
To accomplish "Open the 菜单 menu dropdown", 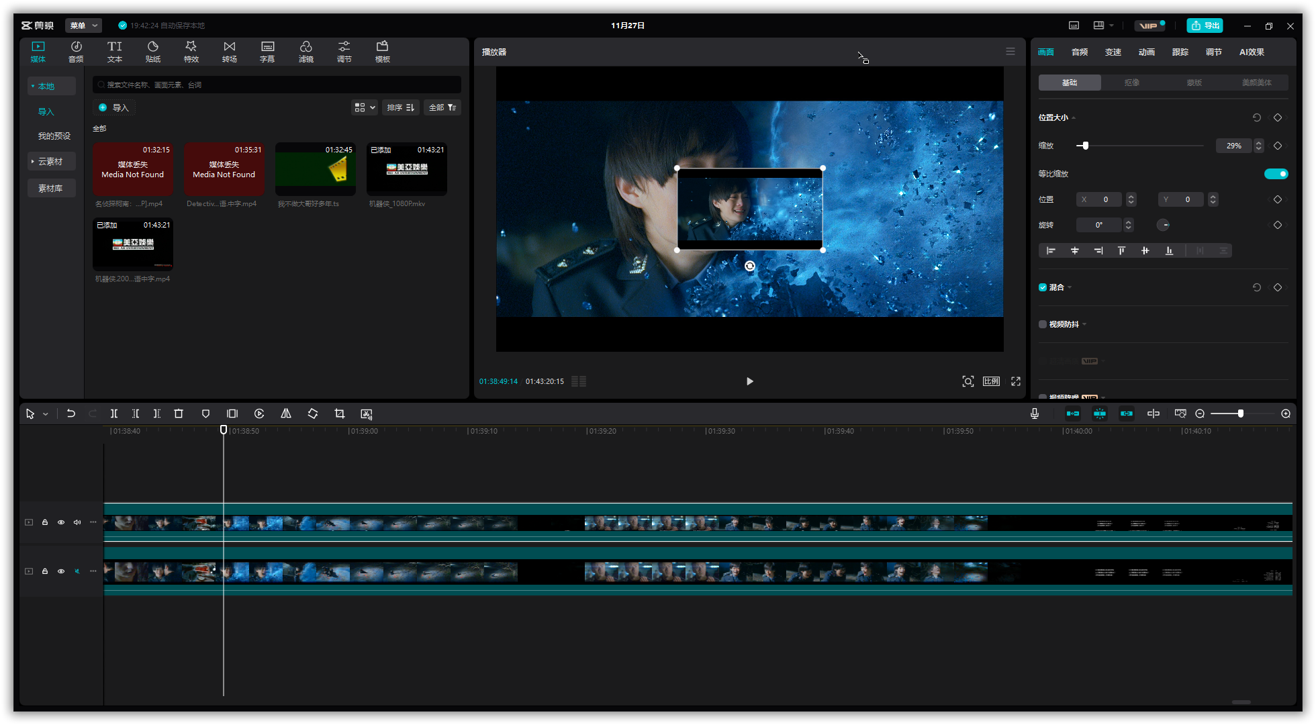I will coord(83,26).
